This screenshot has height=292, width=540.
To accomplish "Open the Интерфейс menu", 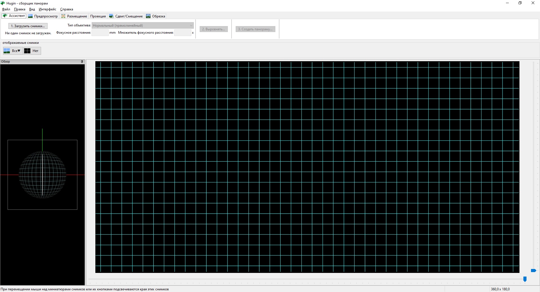I will coord(47,9).
